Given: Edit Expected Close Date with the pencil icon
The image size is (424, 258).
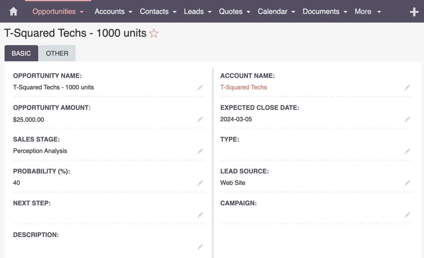Looking at the screenshot, I should click(407, 119).
